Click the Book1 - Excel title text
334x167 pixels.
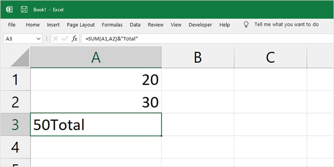(49, 10)
